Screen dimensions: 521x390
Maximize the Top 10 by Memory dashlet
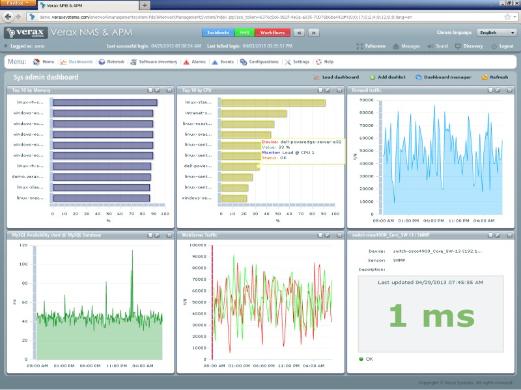click(169, 90)
